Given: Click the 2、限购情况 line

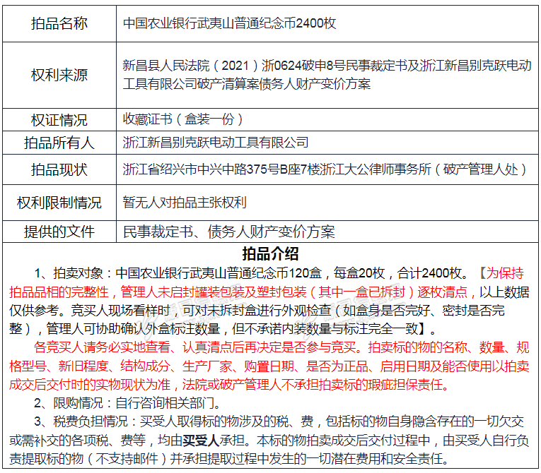Looking at the screenshot, I should pyautogui.click(x=127, y=404).
